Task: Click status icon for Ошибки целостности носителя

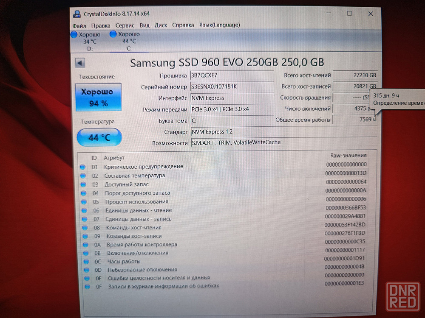Action: 87,278
